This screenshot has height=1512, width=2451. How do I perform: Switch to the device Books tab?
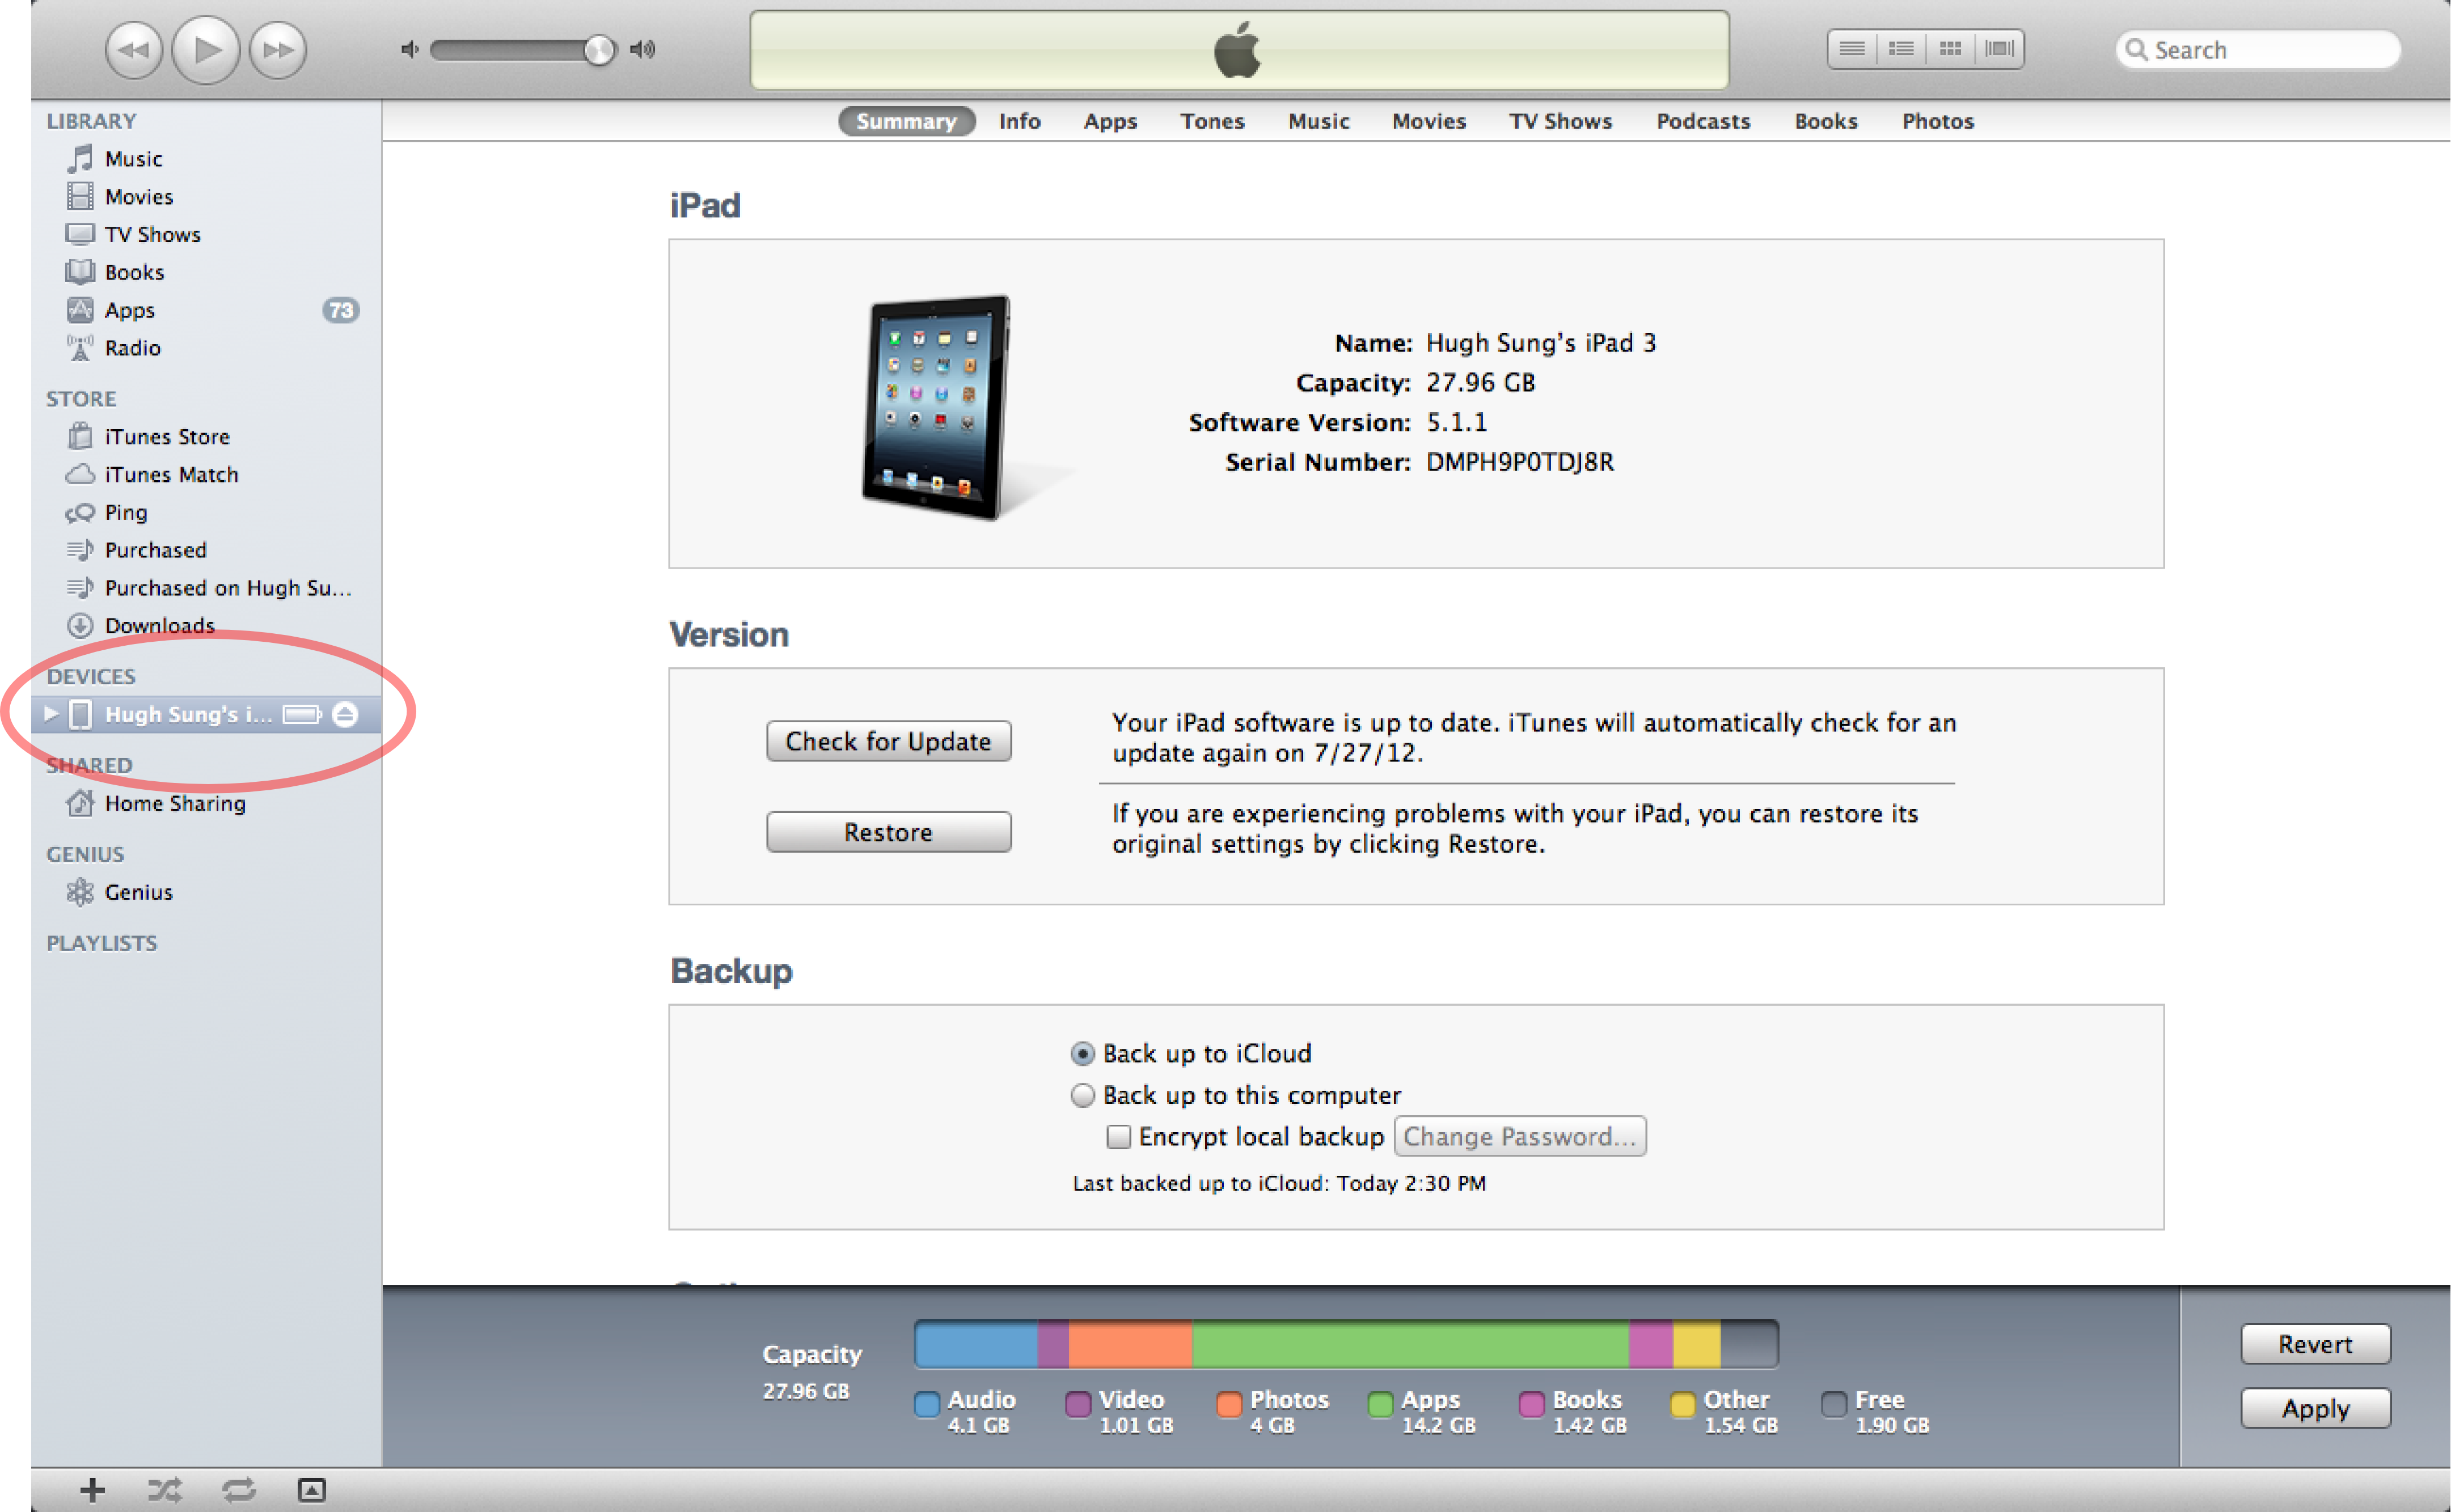[1825, 121]
